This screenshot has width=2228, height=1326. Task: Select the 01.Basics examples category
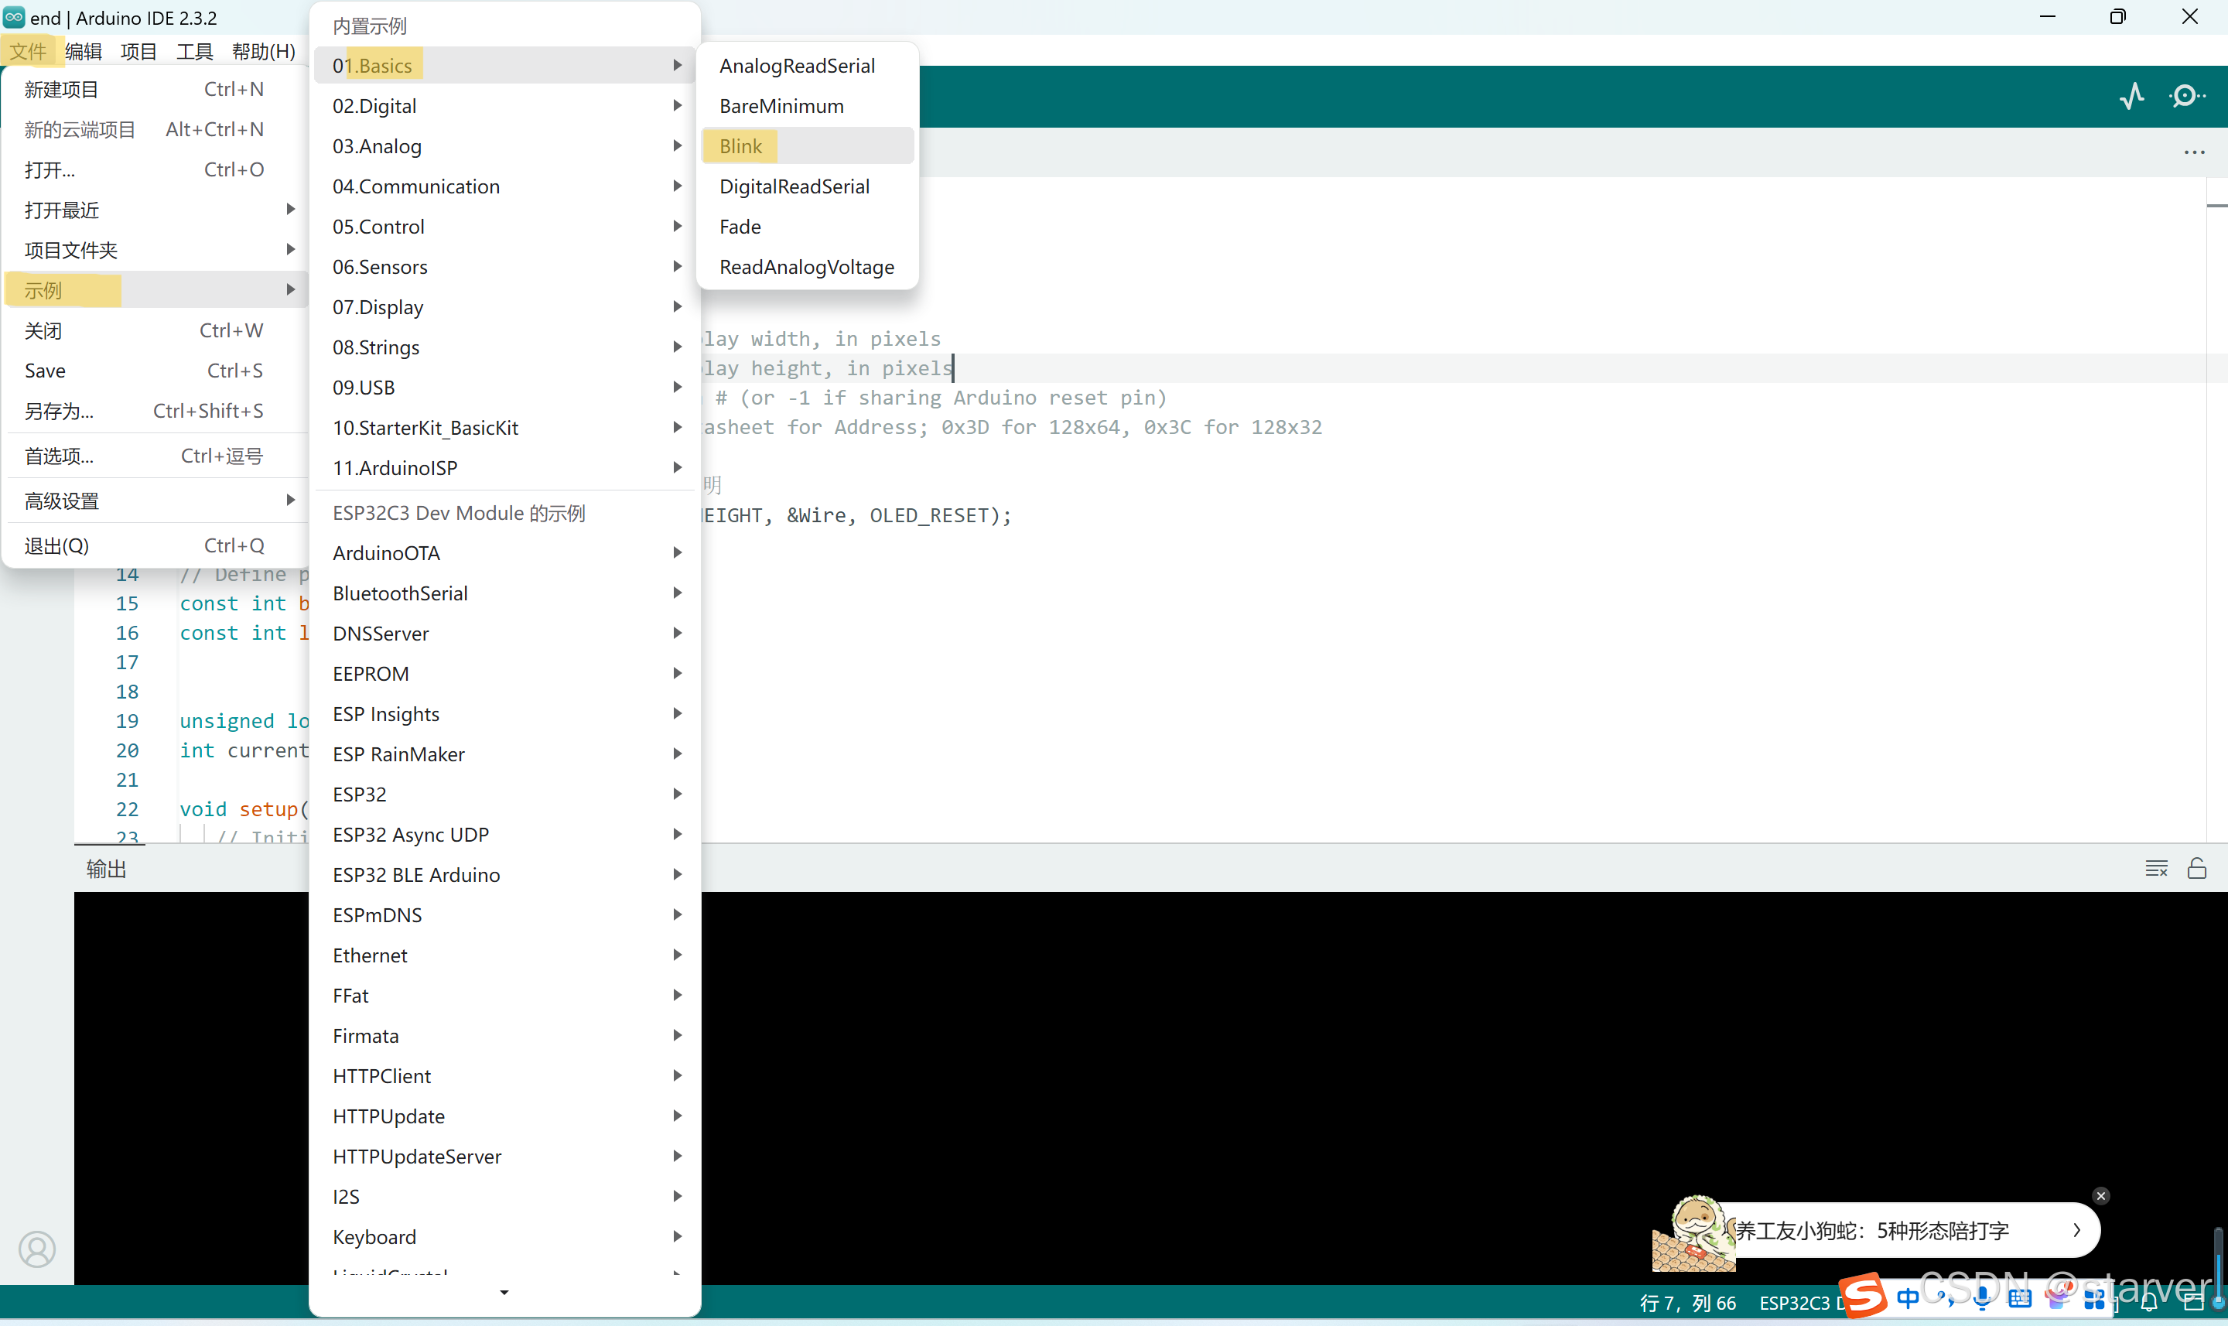tap(504, 65)
